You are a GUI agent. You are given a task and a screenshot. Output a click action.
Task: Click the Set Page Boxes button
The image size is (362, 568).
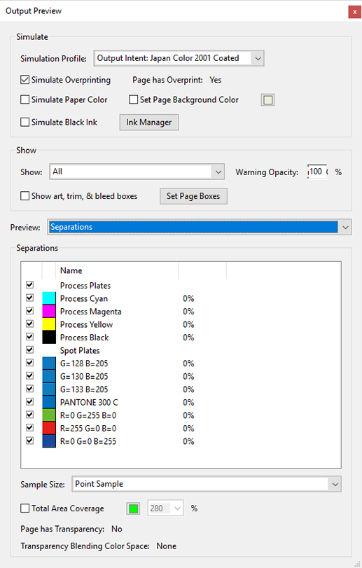coord(193,196)
